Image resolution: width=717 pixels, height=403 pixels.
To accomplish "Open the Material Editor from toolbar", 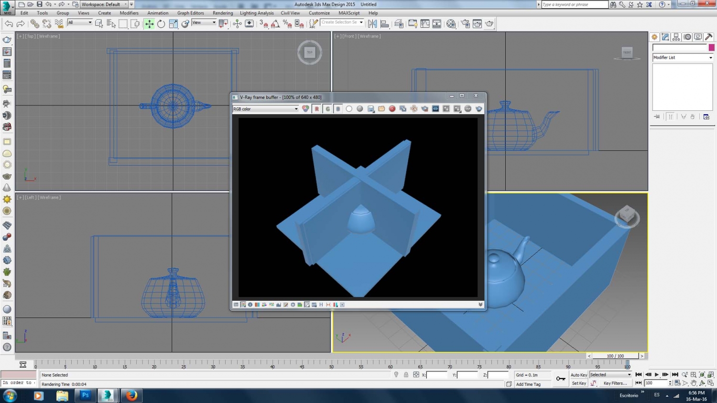I will [451, 23].
